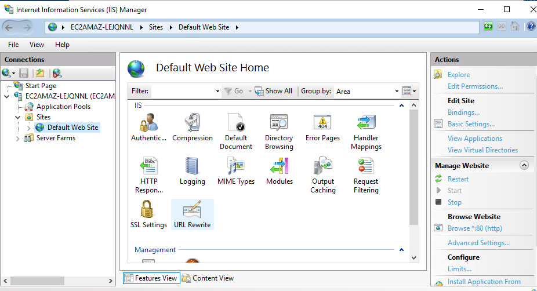Open the URL Rewrite feature
This screenshot has width=537, height=291.
pos(193,214)
